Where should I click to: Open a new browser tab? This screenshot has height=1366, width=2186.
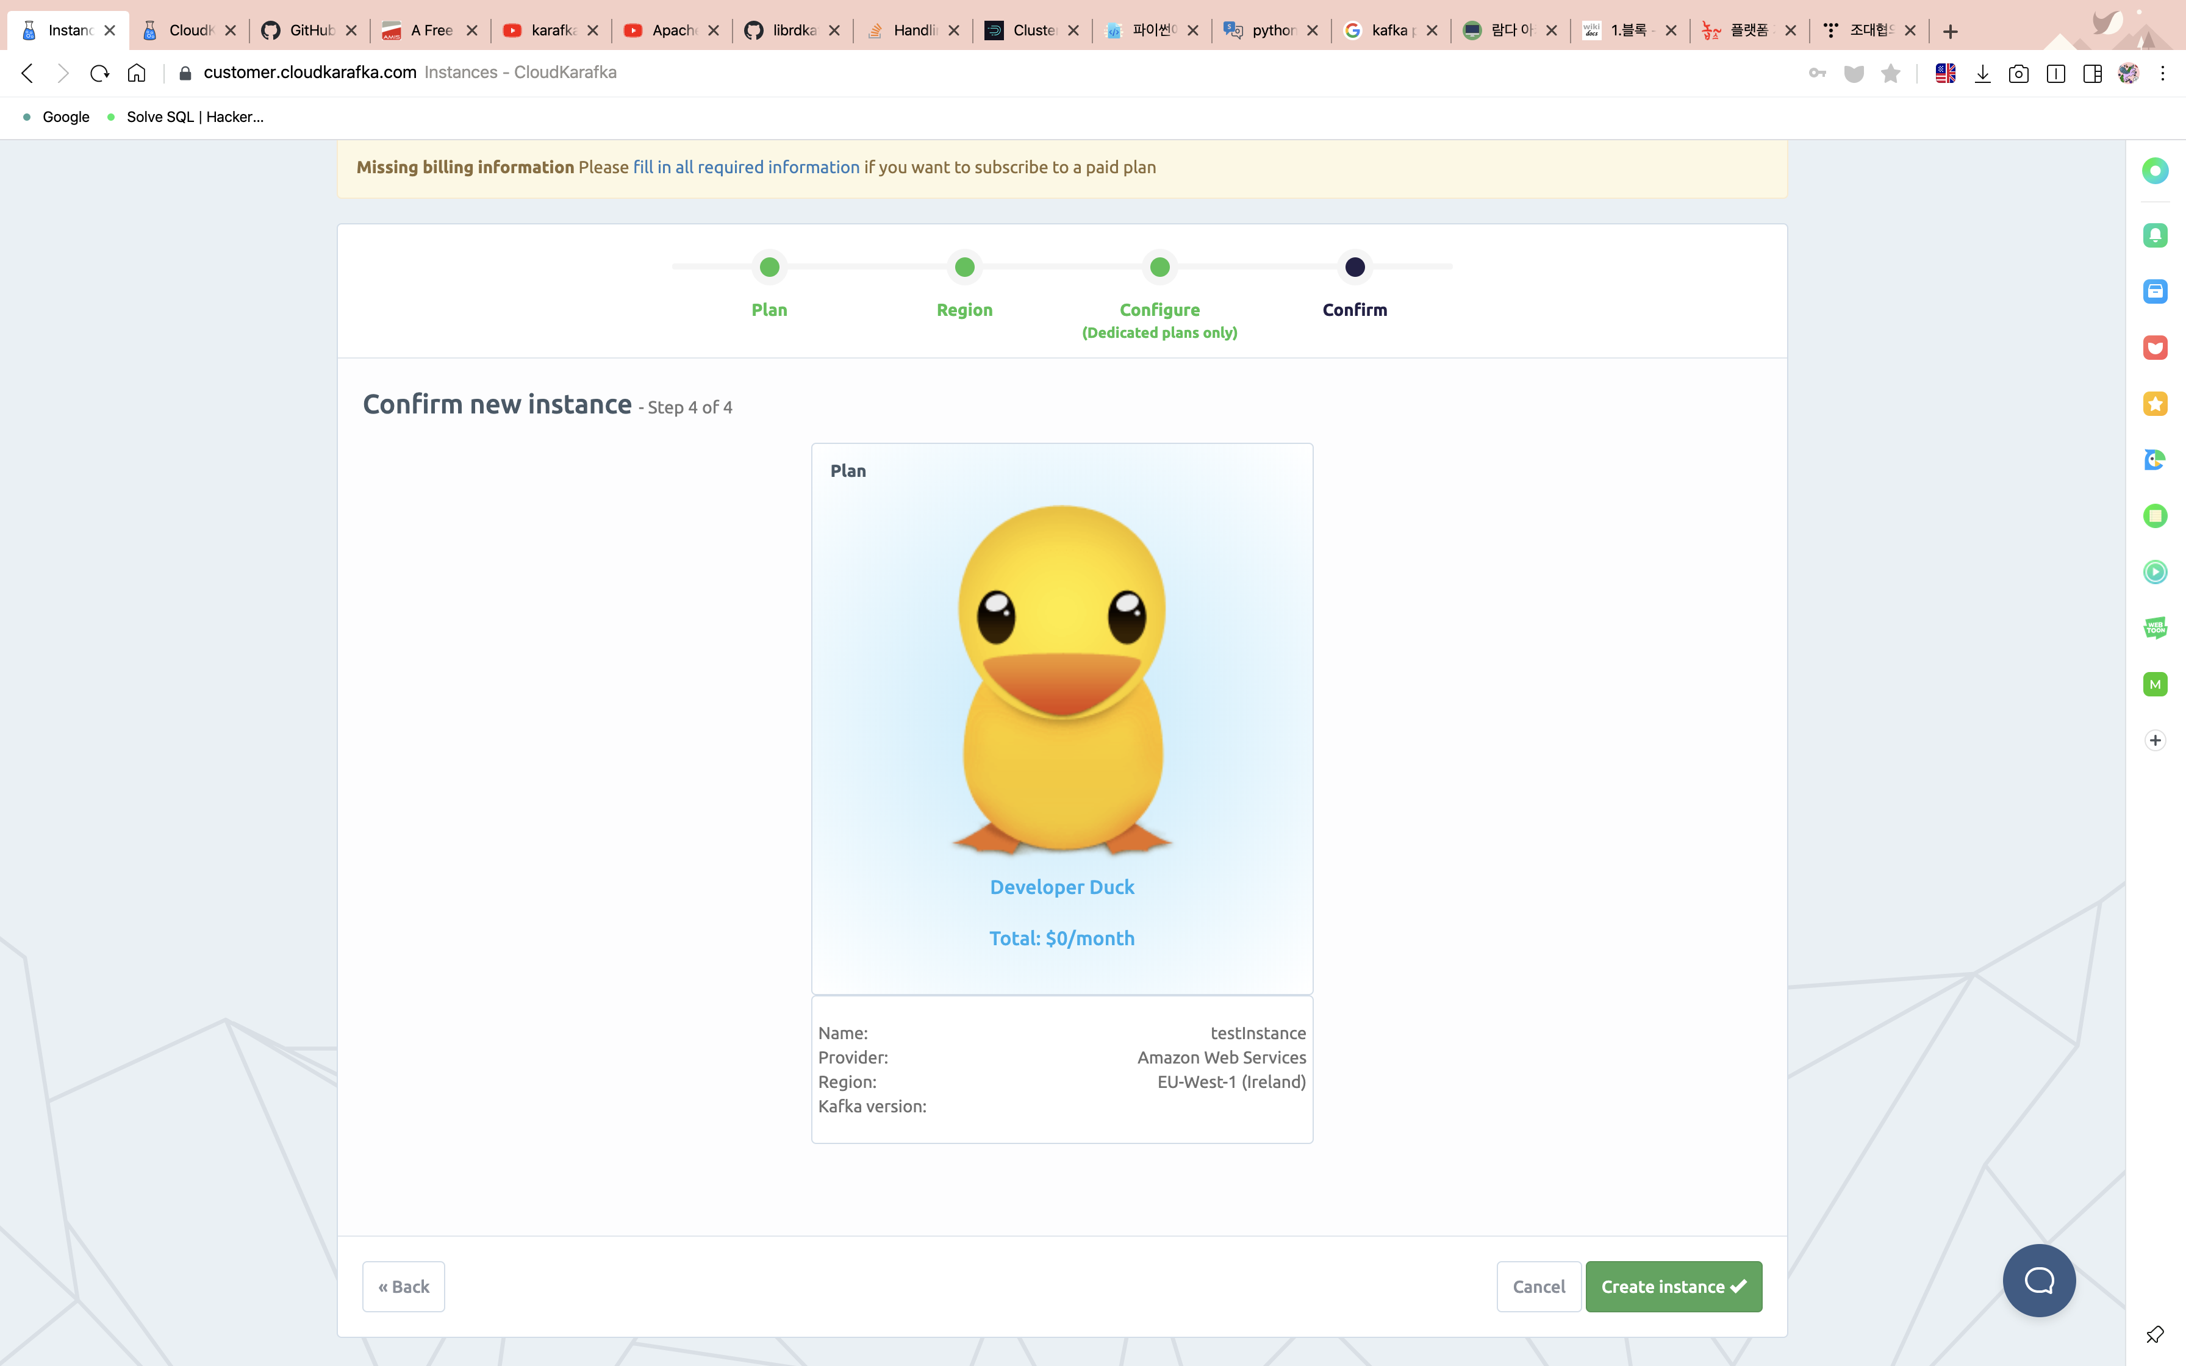pyautogui.click(x=1950, y=32)
